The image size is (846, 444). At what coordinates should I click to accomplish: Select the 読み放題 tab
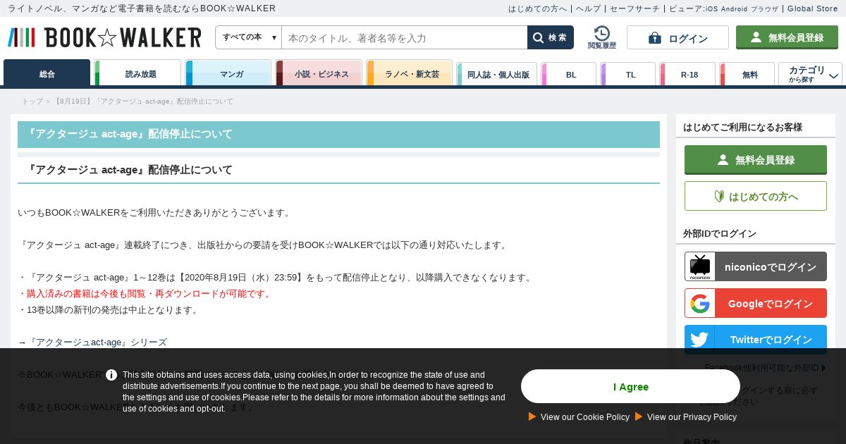[x=138, y=73]
